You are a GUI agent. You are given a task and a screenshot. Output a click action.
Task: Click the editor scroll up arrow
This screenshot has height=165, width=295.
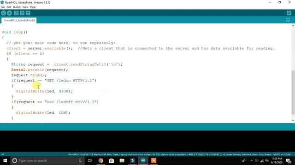click(293, 26)
